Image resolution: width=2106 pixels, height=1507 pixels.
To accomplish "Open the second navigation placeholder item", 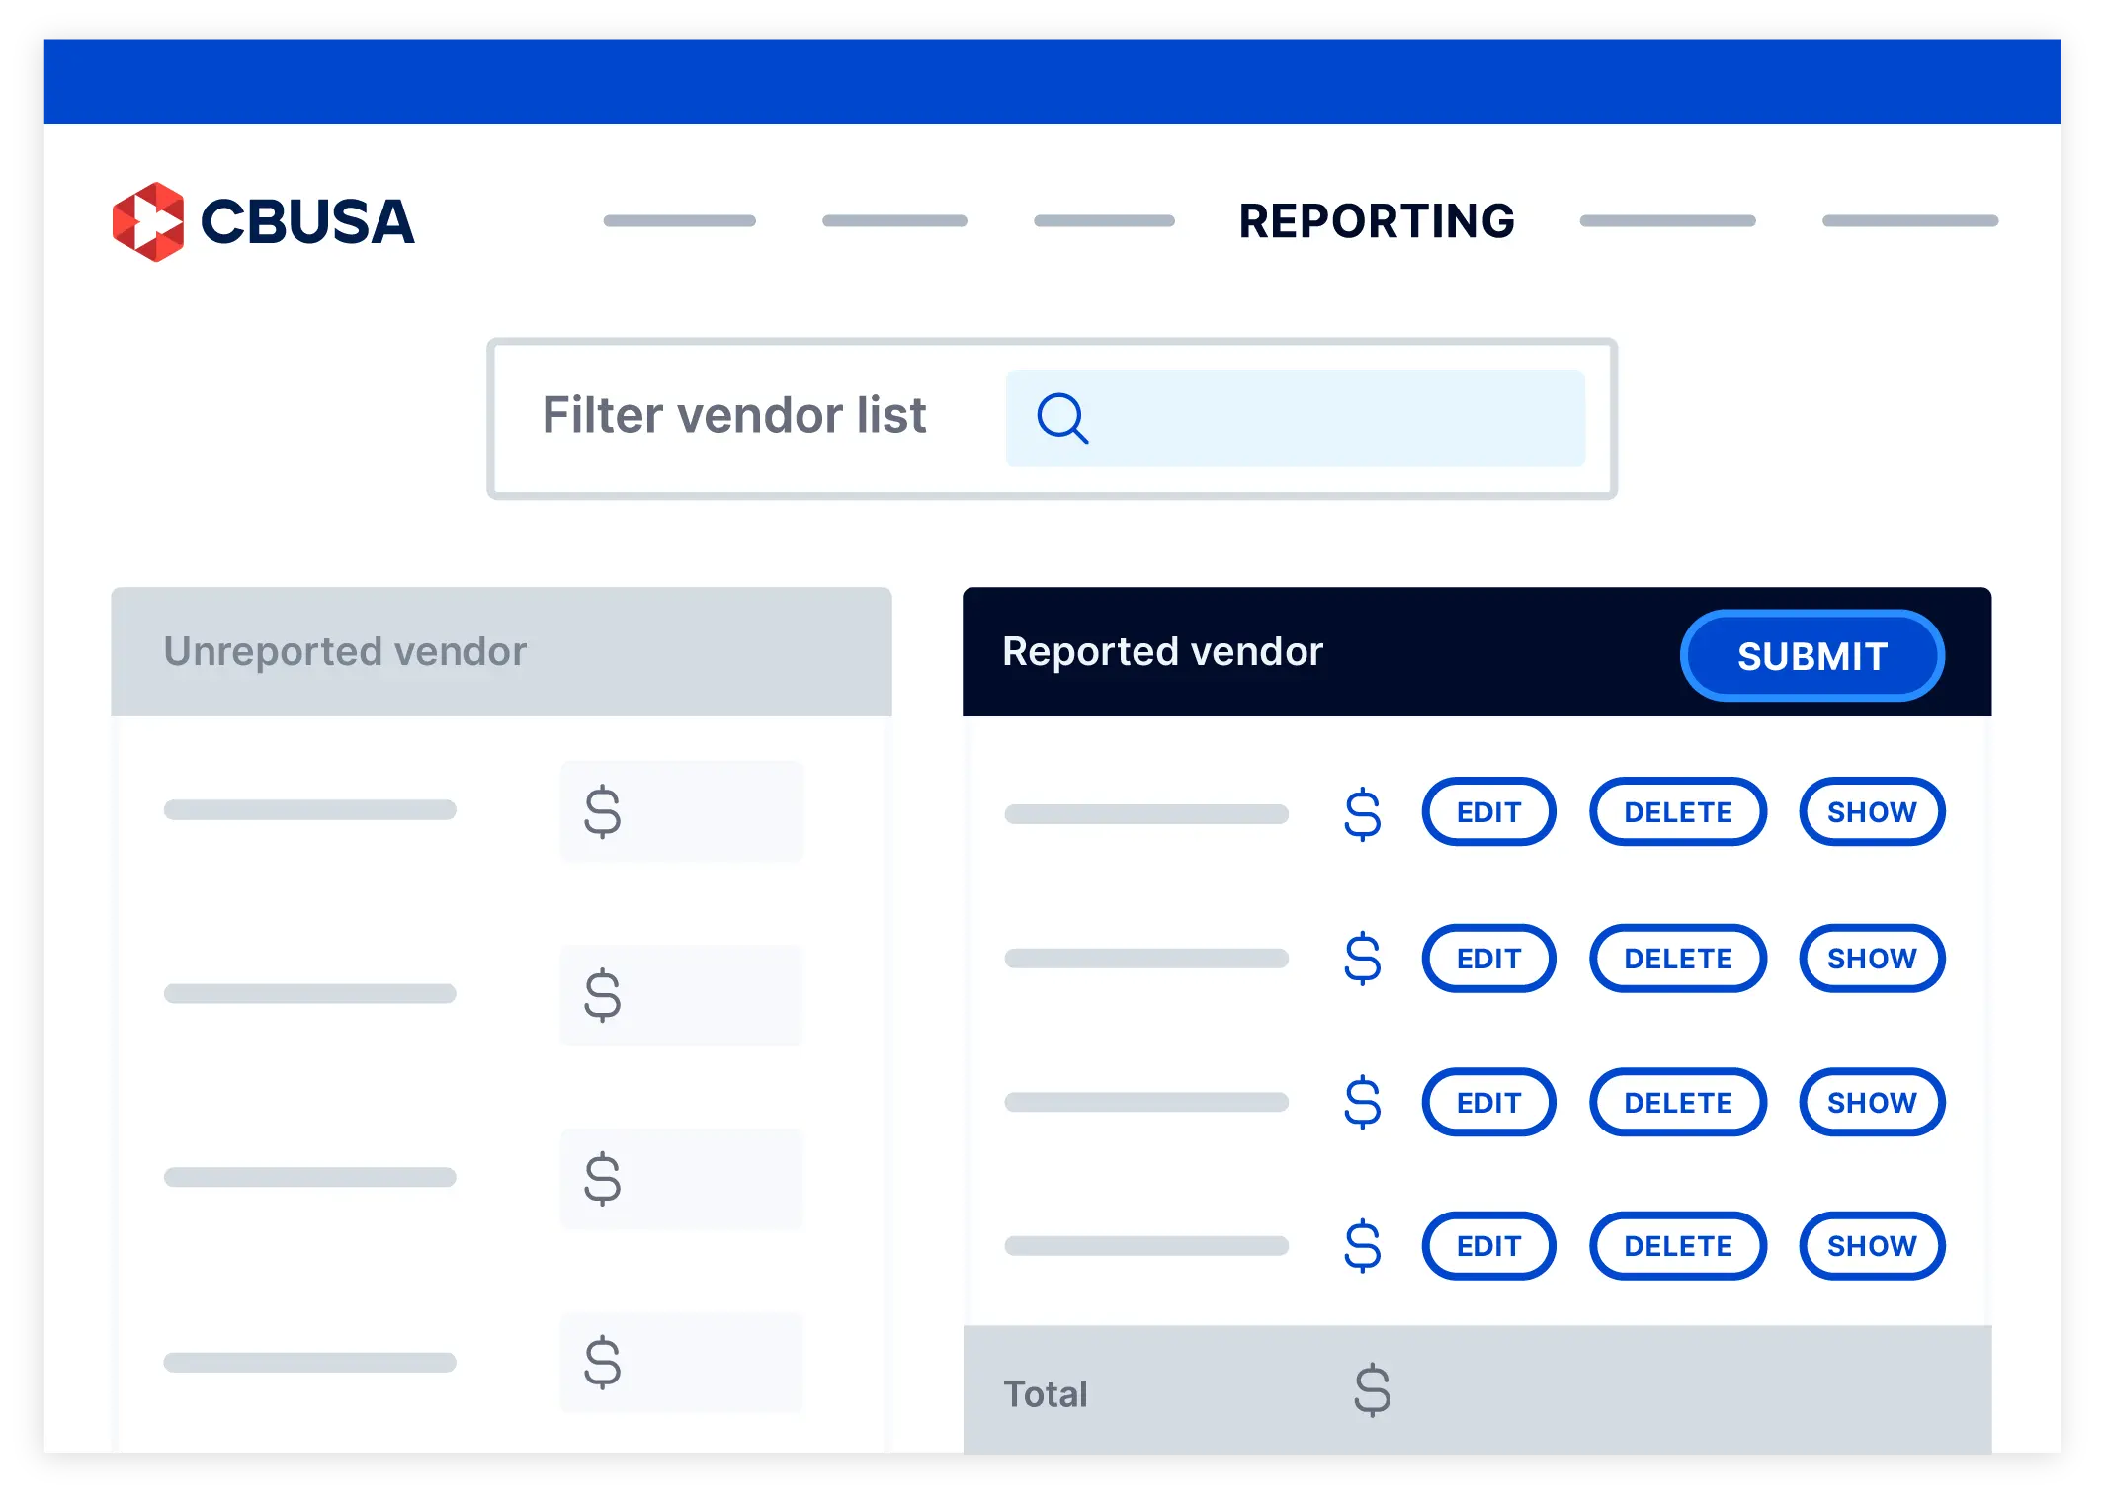I will point(894,221).
